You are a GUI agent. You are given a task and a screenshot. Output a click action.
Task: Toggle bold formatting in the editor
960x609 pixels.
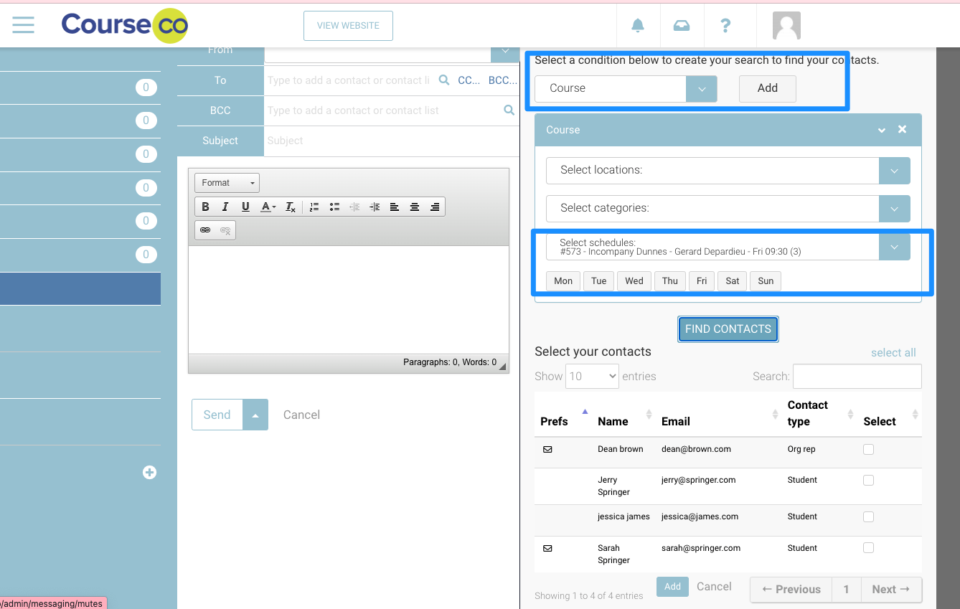205,207
